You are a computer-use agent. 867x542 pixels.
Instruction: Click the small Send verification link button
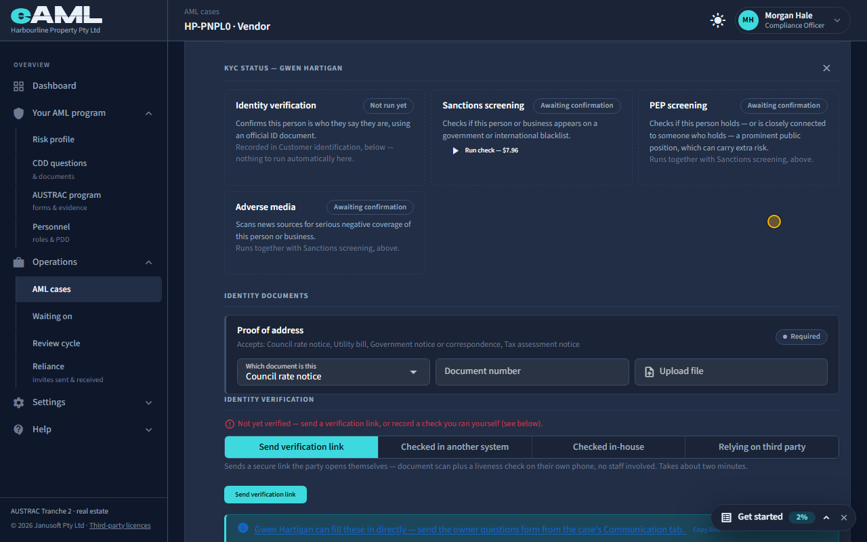point(266,495)
